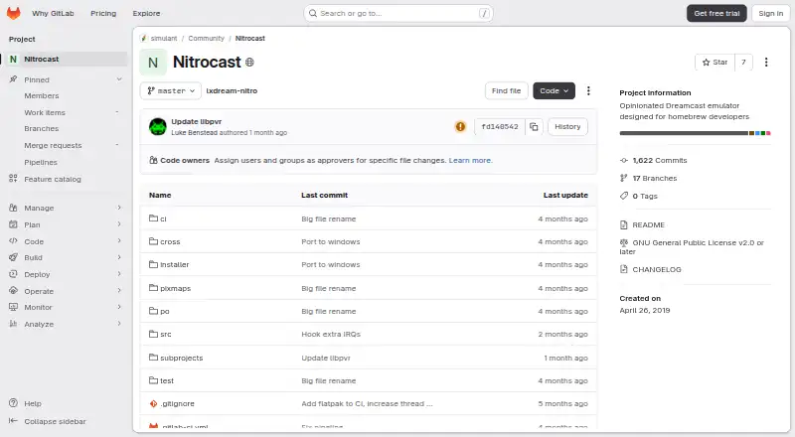Follow the Learn more link

pos(470,160)
